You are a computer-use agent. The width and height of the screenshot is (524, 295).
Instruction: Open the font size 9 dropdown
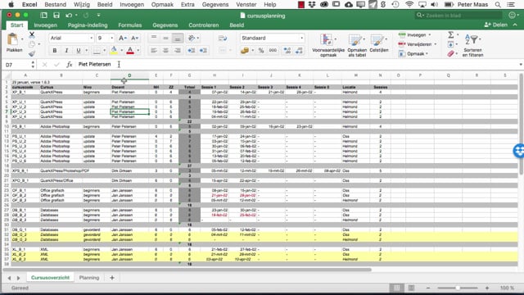pyautogui.click(x=112, y=39)
